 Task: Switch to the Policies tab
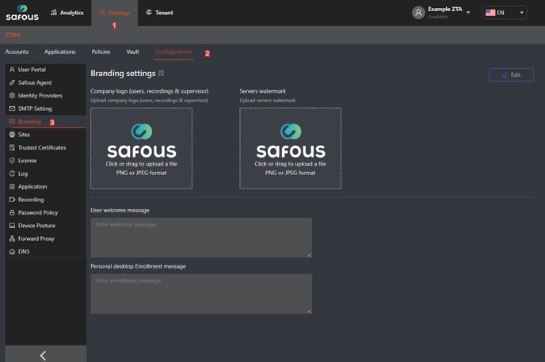(x=101, y=52)
